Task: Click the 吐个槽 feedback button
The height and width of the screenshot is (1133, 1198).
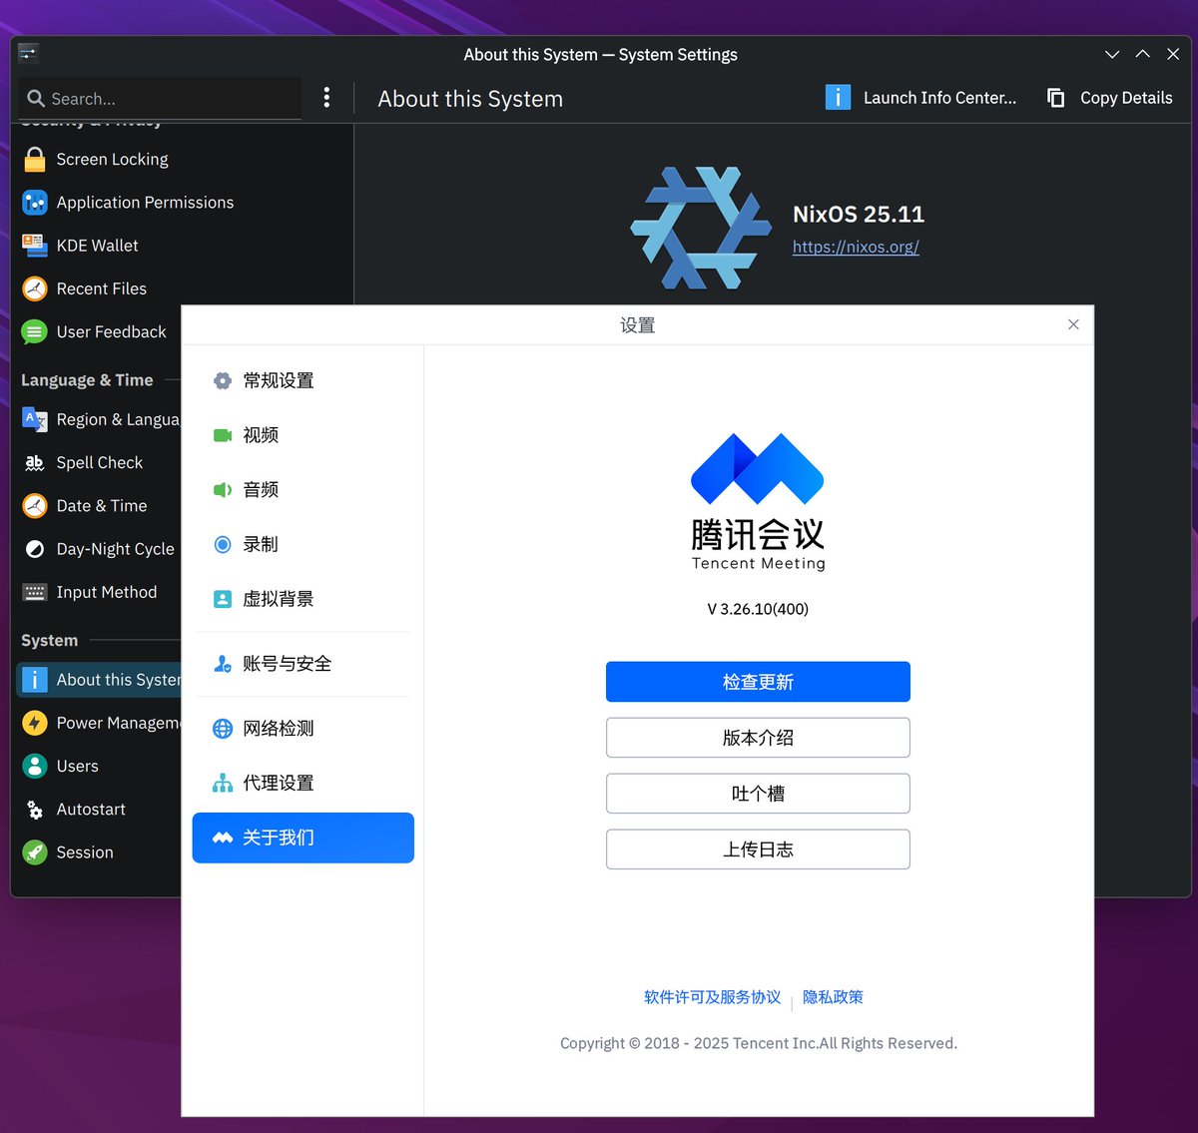Action: click(x=758, y=794)
